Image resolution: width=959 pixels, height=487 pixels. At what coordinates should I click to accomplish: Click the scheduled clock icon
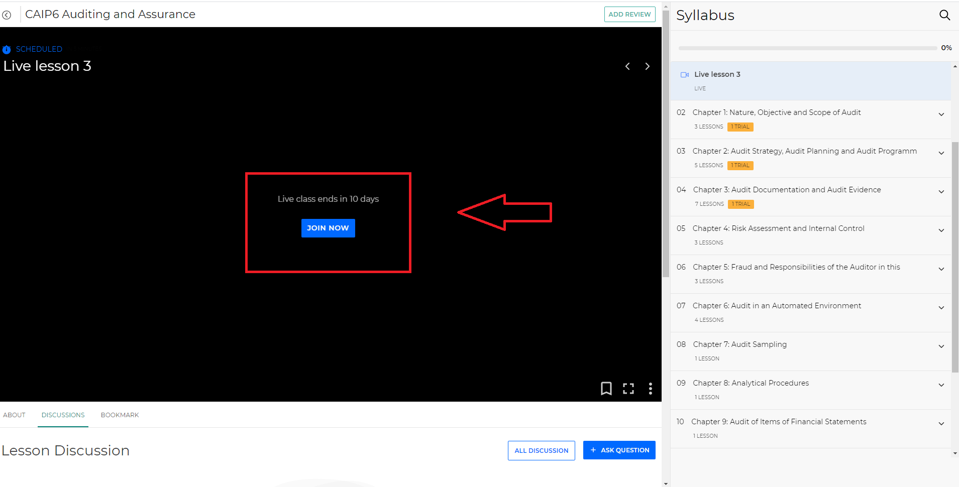pos(7,49)
